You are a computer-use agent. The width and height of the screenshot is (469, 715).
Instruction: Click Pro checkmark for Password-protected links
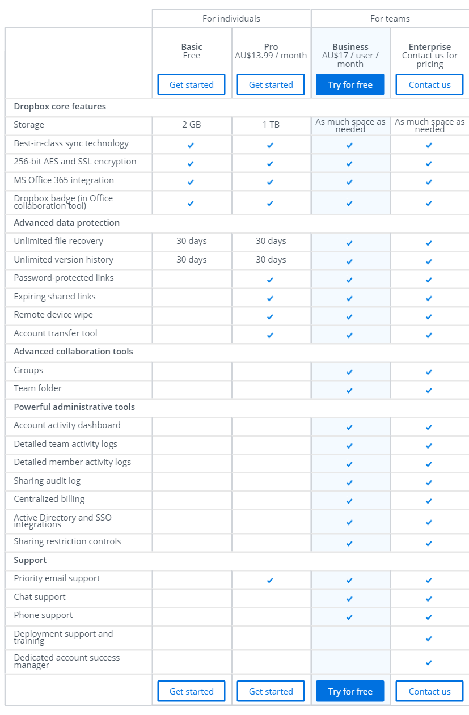[270, 280]
